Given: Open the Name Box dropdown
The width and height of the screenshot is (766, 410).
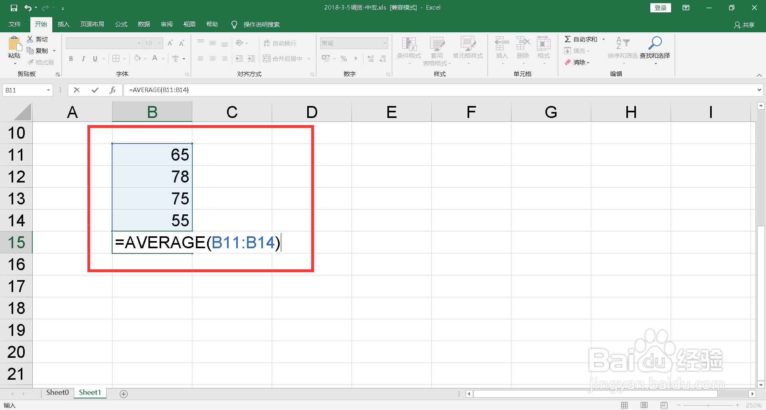Looking at the screenshot, I should [48, 90].
